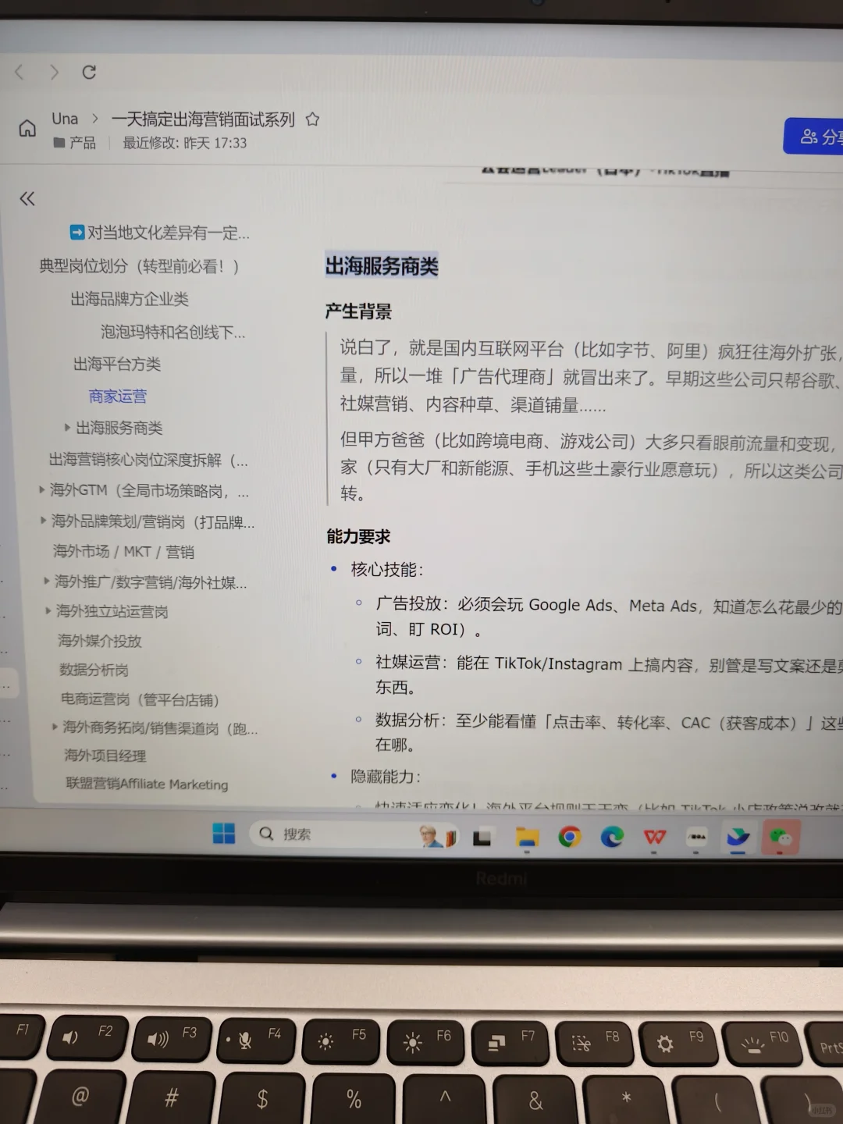Screen dimensions: 843x1124
Task: Open WPS Office from taskbar
Action: 654,837
